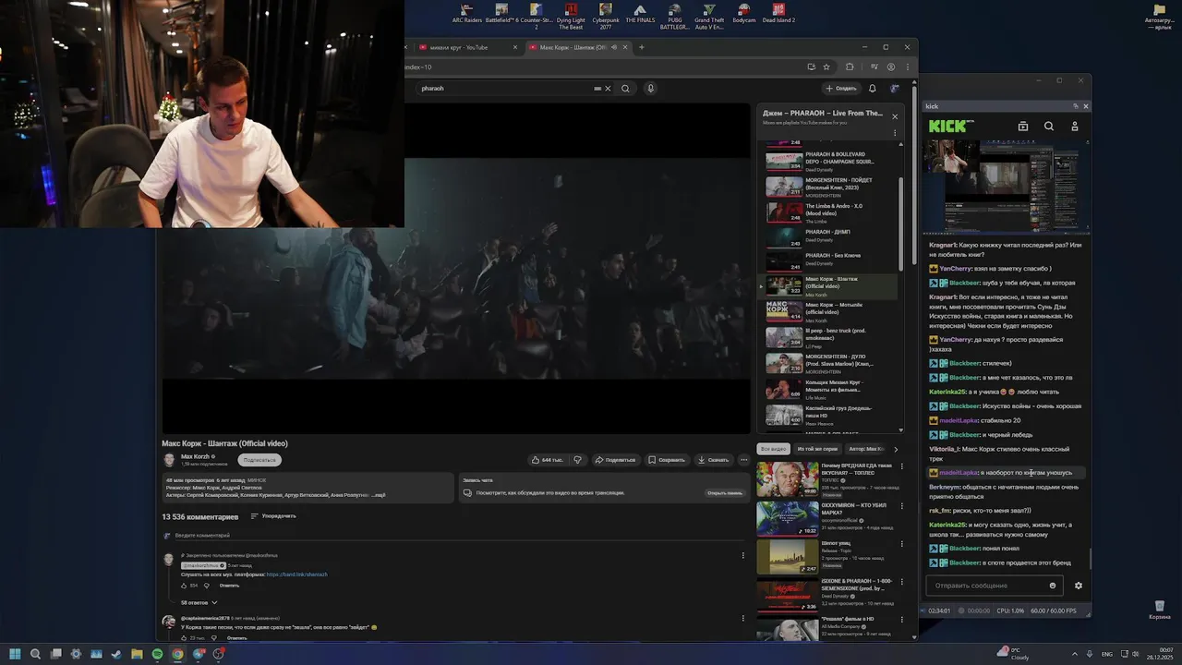Close the playlist panel
Viewport: 1182px width, 665px height.
[x=894, y=116]
